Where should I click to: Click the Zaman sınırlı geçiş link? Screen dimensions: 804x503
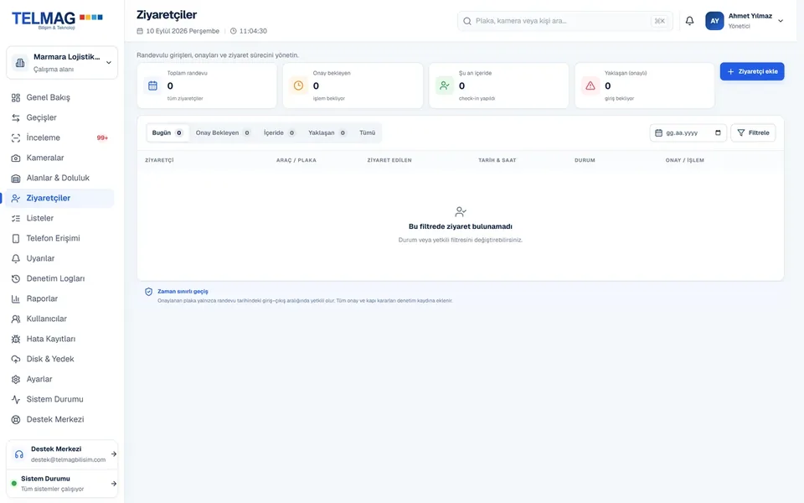[x=183, y=292]
